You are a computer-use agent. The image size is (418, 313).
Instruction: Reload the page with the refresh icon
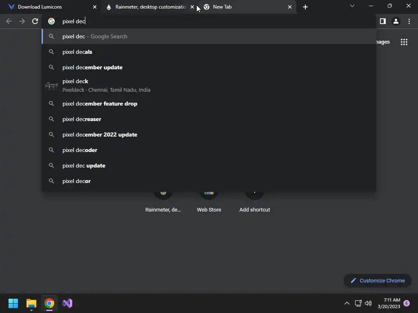click(35, 21)
